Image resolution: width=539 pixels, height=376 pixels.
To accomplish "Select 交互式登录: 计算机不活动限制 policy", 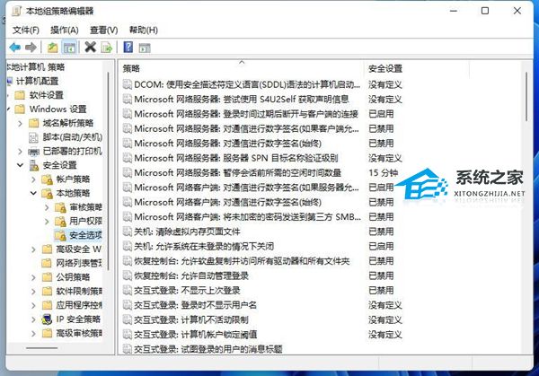I will 191,320.
